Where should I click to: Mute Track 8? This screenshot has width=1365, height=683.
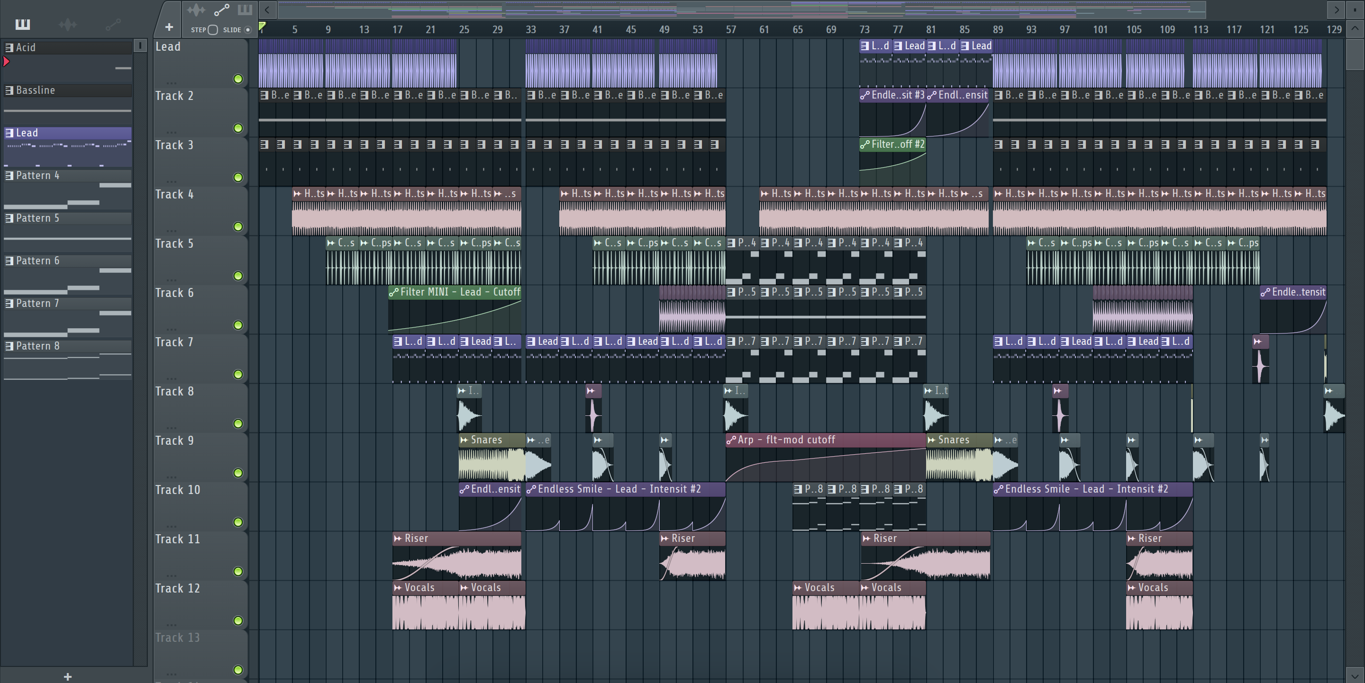(238, 423)
